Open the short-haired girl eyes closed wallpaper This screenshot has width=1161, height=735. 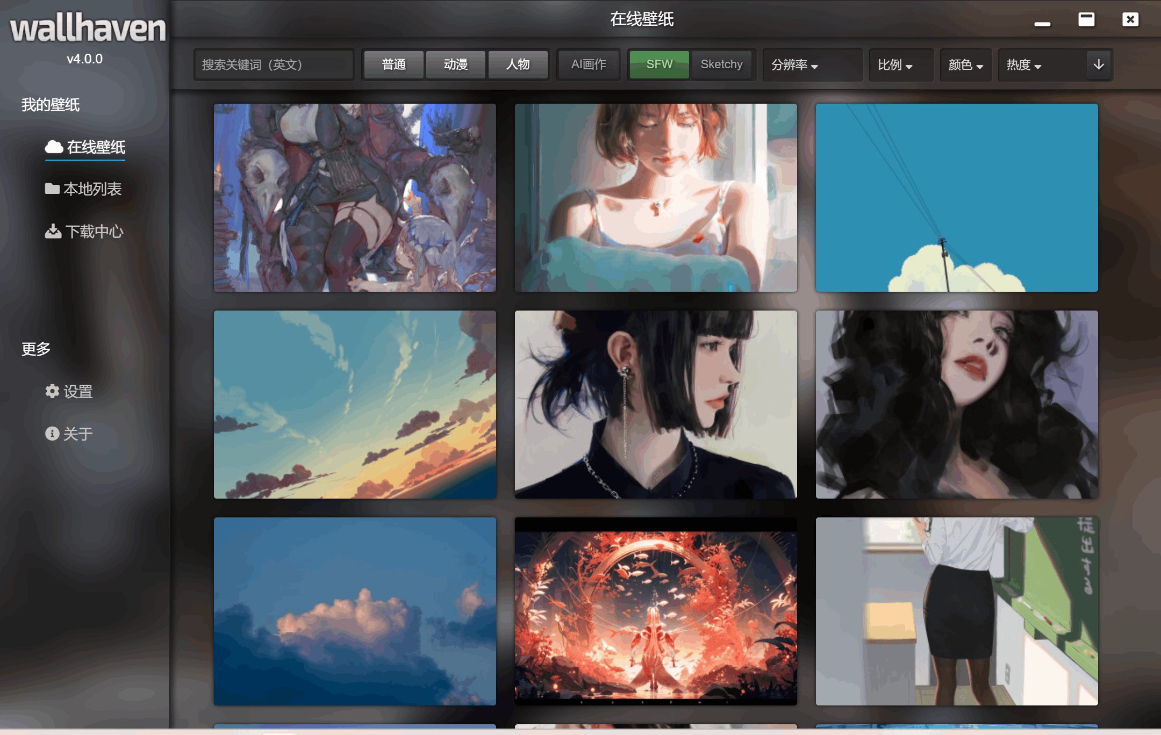(656, 198)
